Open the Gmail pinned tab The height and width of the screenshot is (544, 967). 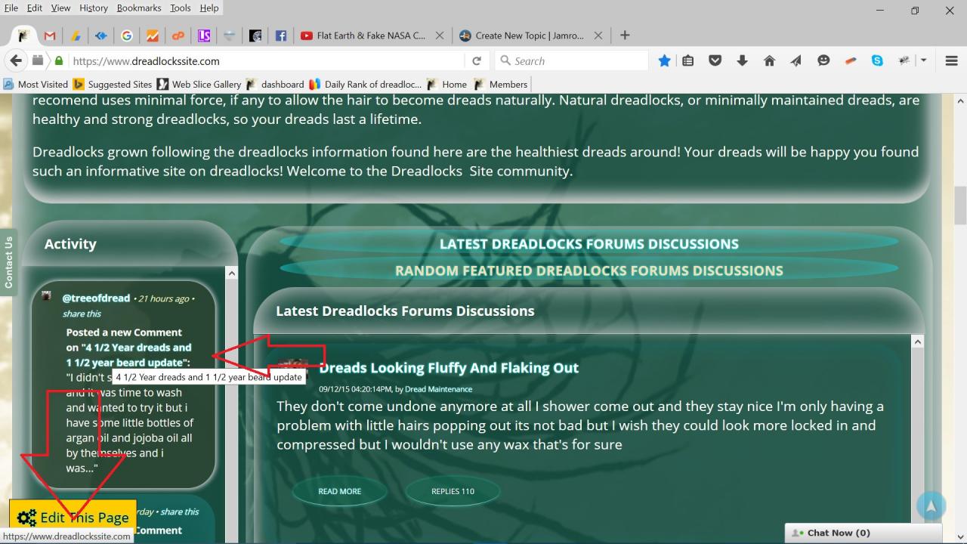pyautogui.click(x=50, y=36)
